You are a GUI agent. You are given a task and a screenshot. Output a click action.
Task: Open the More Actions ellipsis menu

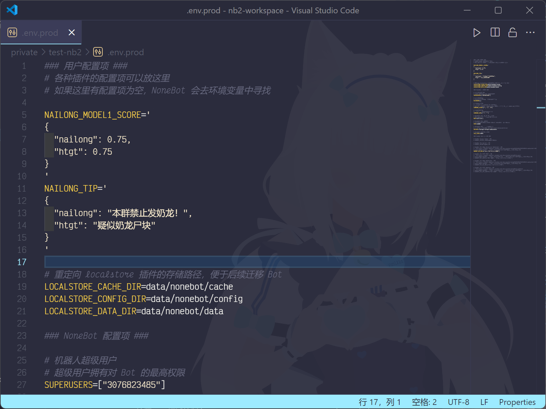click(530, 32)
